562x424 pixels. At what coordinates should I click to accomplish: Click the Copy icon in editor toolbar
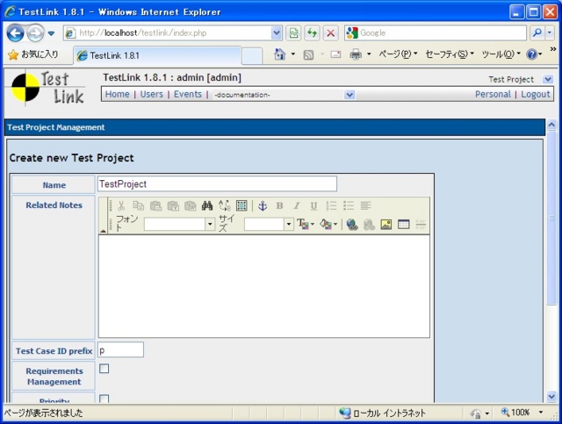click(x=138, y=205)
